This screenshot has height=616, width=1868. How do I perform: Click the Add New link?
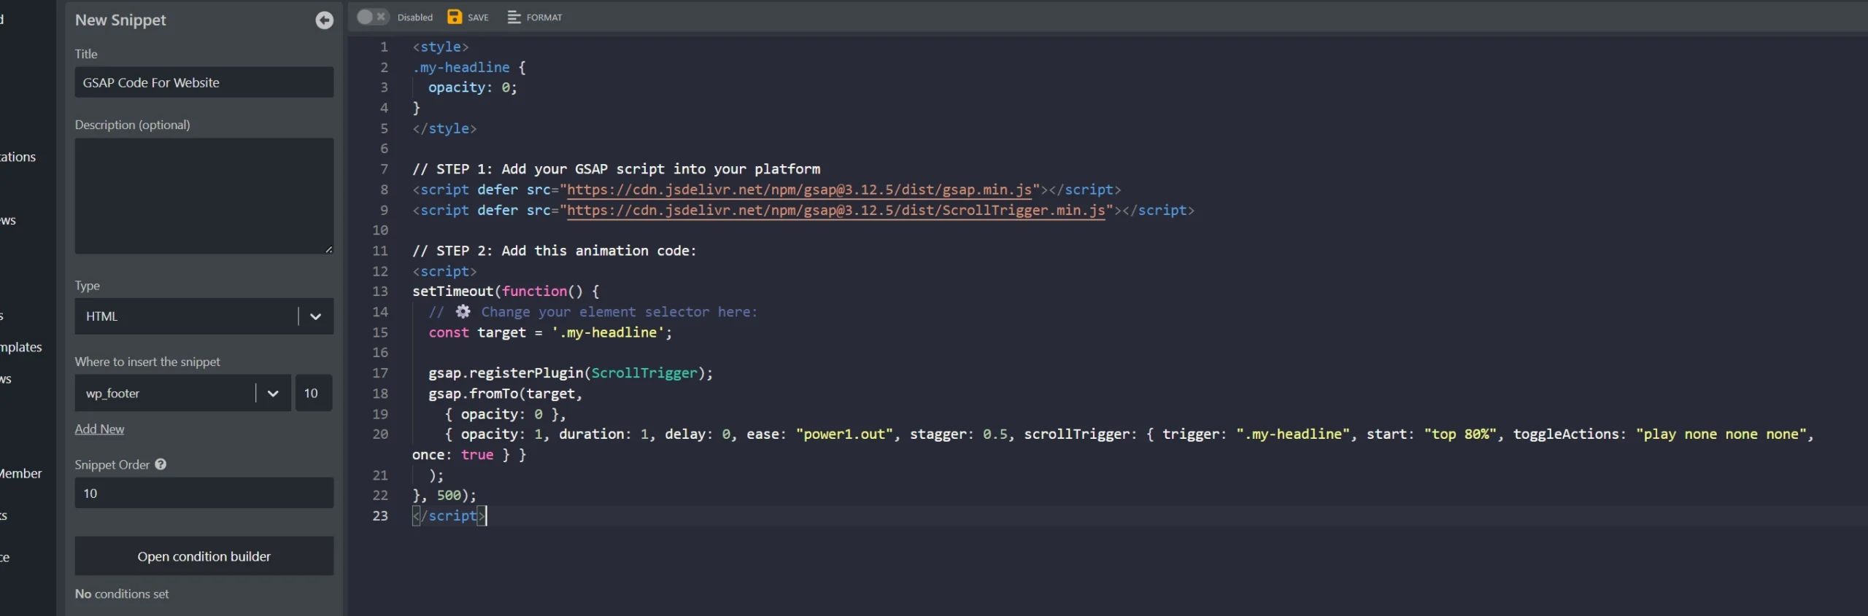[x=99, y=429]
